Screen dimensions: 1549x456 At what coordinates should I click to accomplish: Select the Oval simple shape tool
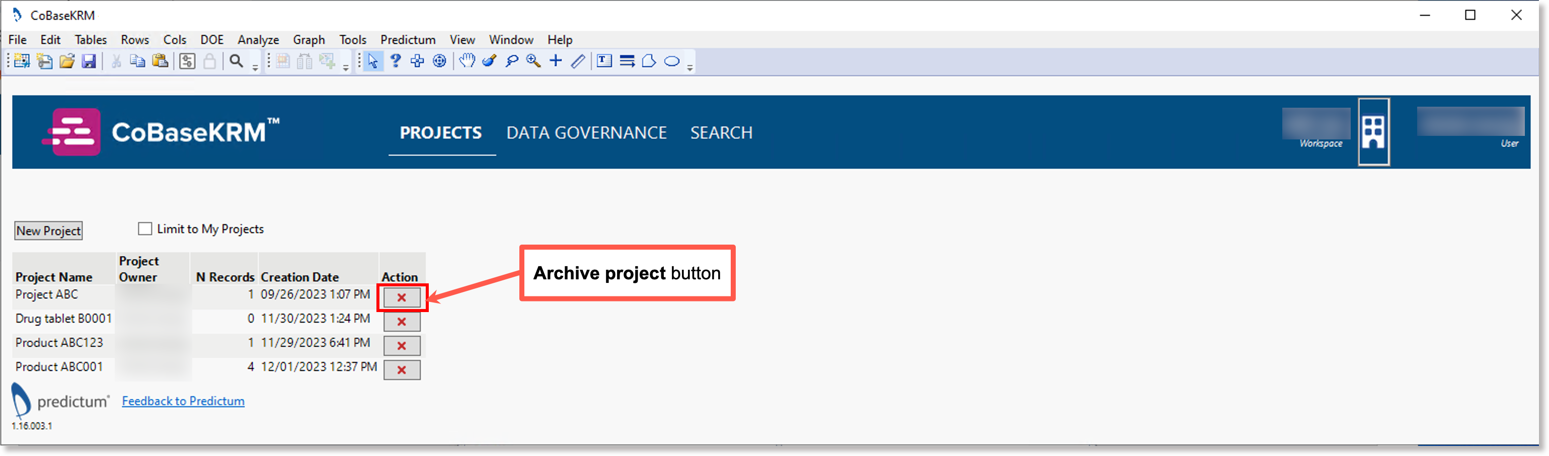(x=672, y=61)
